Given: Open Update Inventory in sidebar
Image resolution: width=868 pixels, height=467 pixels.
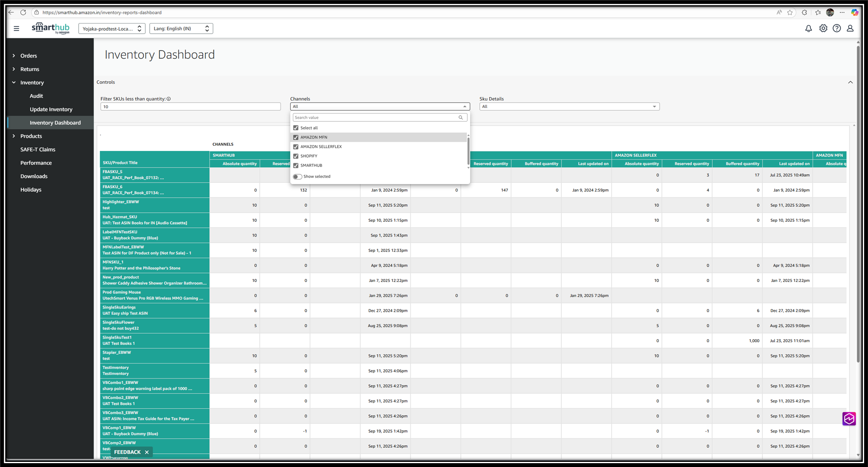Looking at the screenshot, I should pyautogui.click(x=51, y=109).
